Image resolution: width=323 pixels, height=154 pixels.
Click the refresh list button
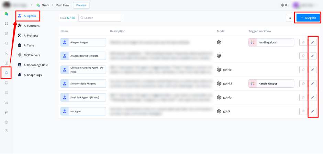(290, 18)
